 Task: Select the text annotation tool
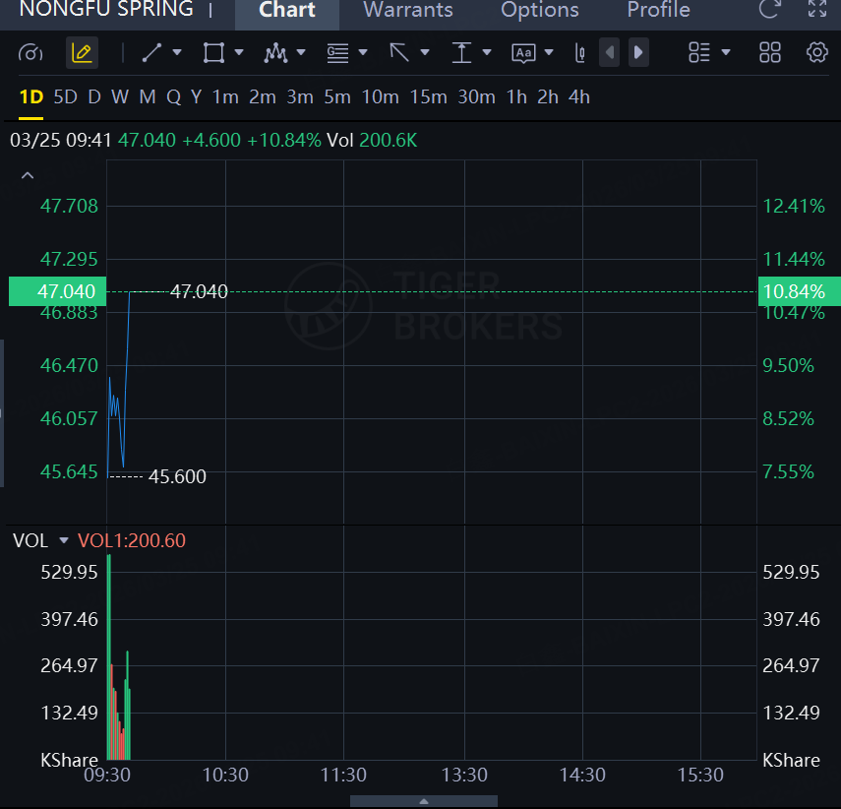click(x=523, y=53)
